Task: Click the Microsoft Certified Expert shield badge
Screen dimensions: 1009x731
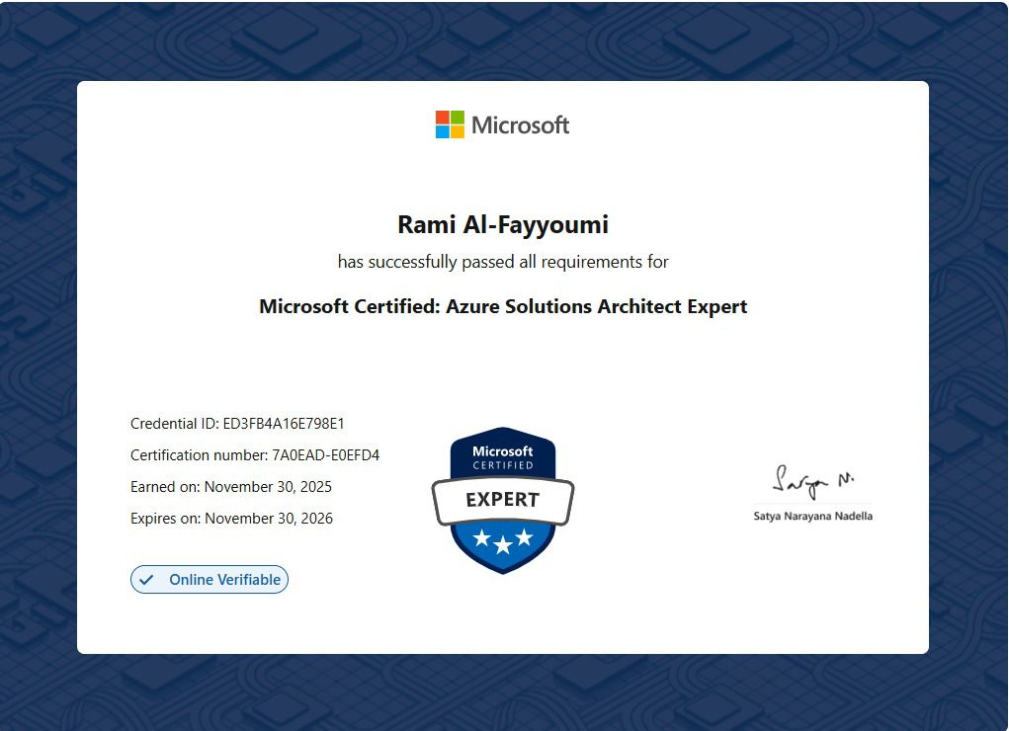Action: 503,499
